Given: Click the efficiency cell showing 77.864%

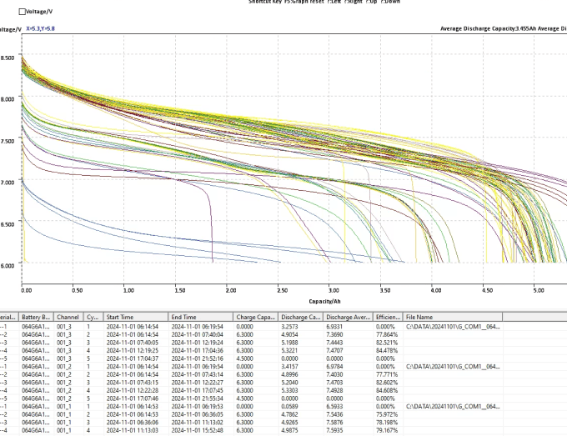Looking at the screenshot, I should [x=387, y=334].
